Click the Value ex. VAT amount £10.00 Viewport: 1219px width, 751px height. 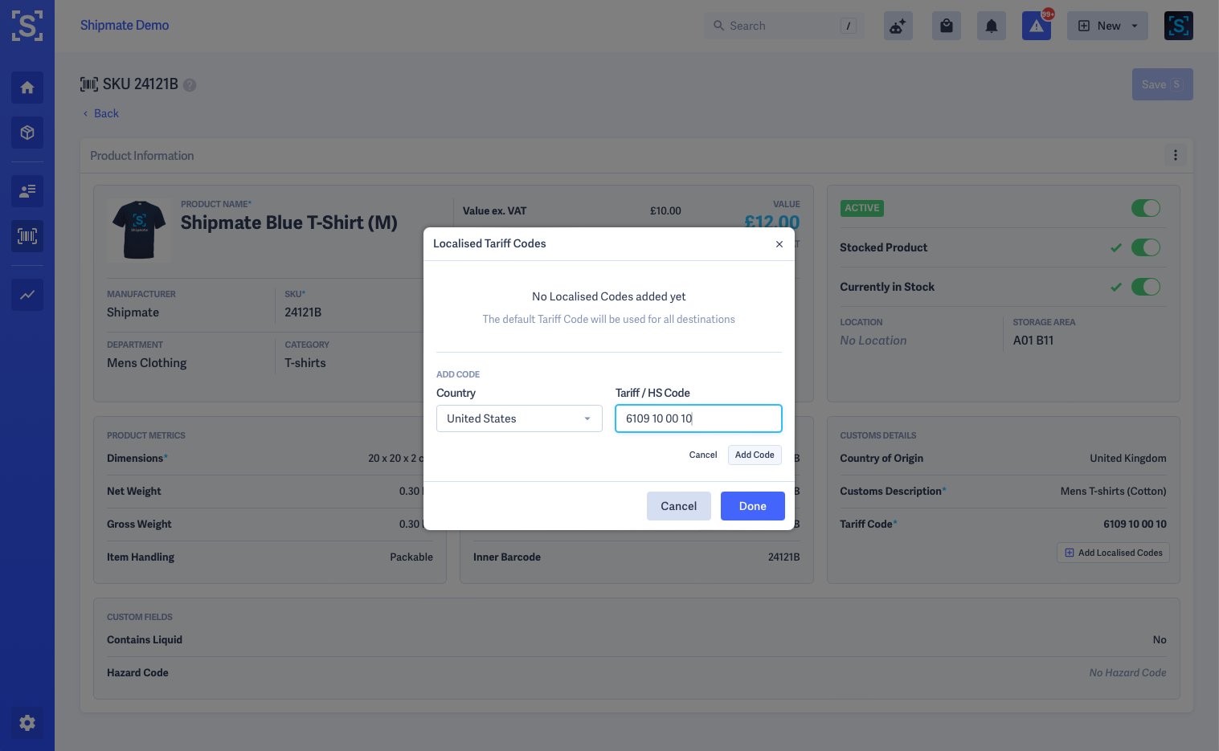665,210
